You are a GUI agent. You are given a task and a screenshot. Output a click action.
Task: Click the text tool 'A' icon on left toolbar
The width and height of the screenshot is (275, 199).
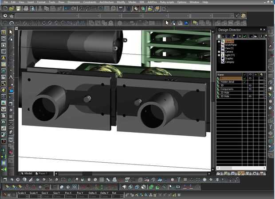(12, 77)
